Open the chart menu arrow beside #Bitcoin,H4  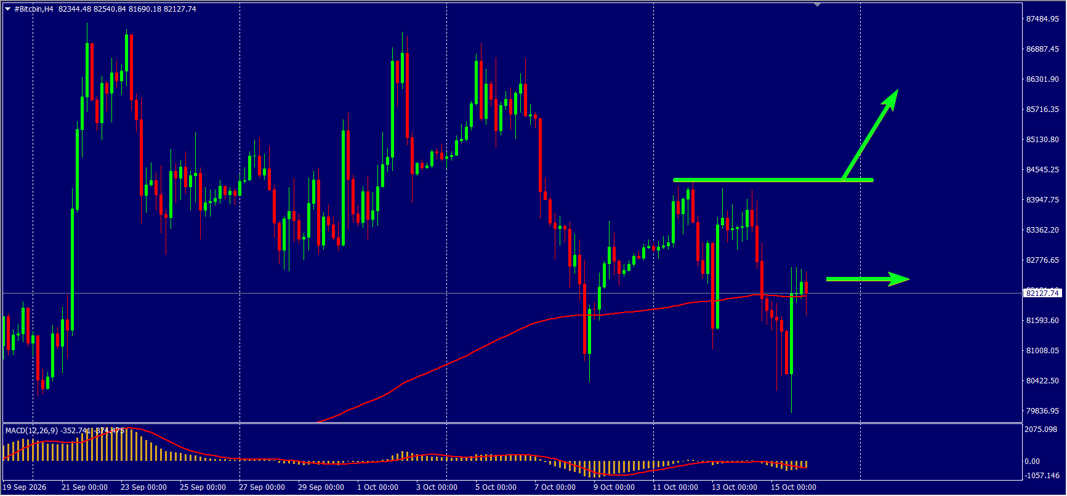tap(7, 9)
